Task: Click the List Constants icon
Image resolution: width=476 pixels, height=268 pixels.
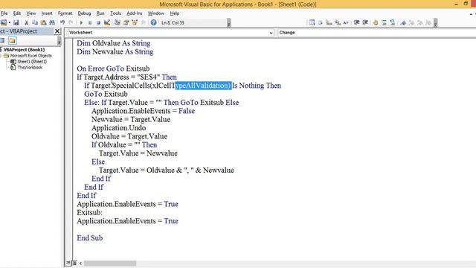Action: (320, 22)
